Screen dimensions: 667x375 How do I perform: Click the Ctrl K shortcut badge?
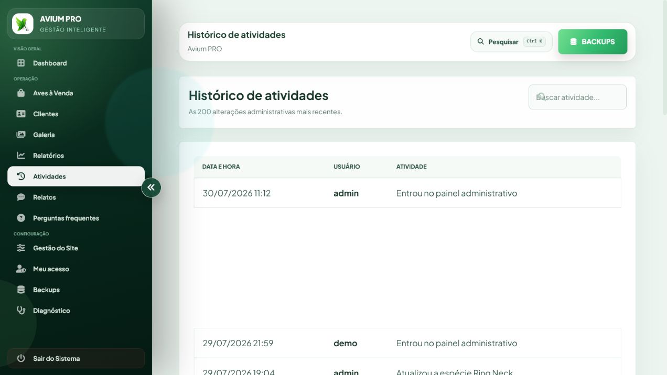click(x=534, y=41)
